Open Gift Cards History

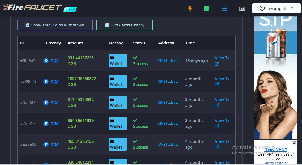coord(124,25)
